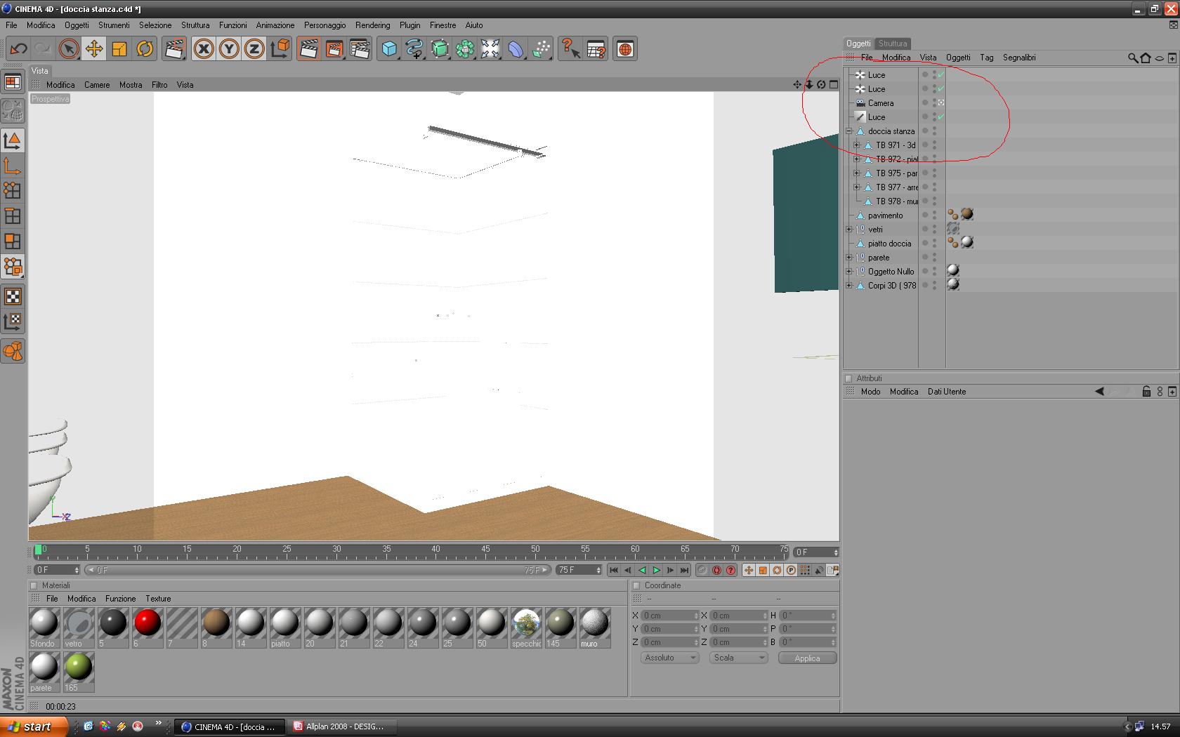Add an array modeling object icon
This screenshot has width=1180, height=737.
465,49
